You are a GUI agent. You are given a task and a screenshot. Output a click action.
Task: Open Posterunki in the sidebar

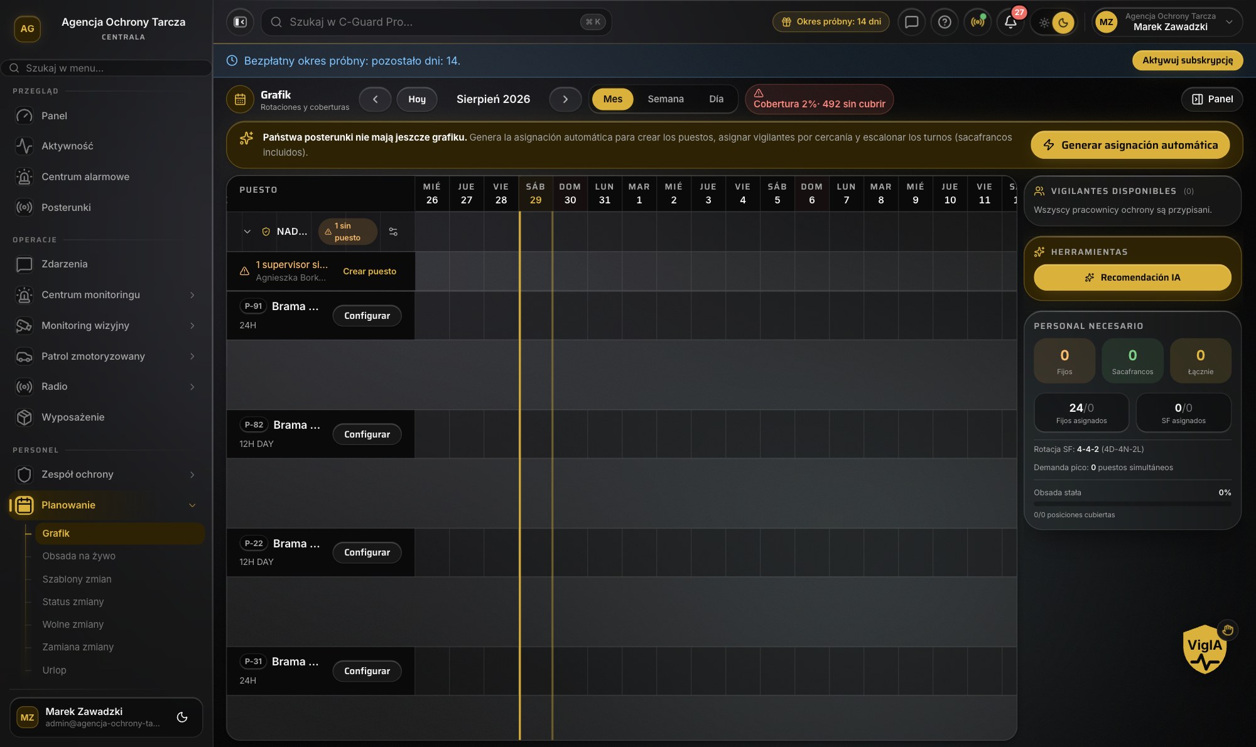[x=107, y=207]
